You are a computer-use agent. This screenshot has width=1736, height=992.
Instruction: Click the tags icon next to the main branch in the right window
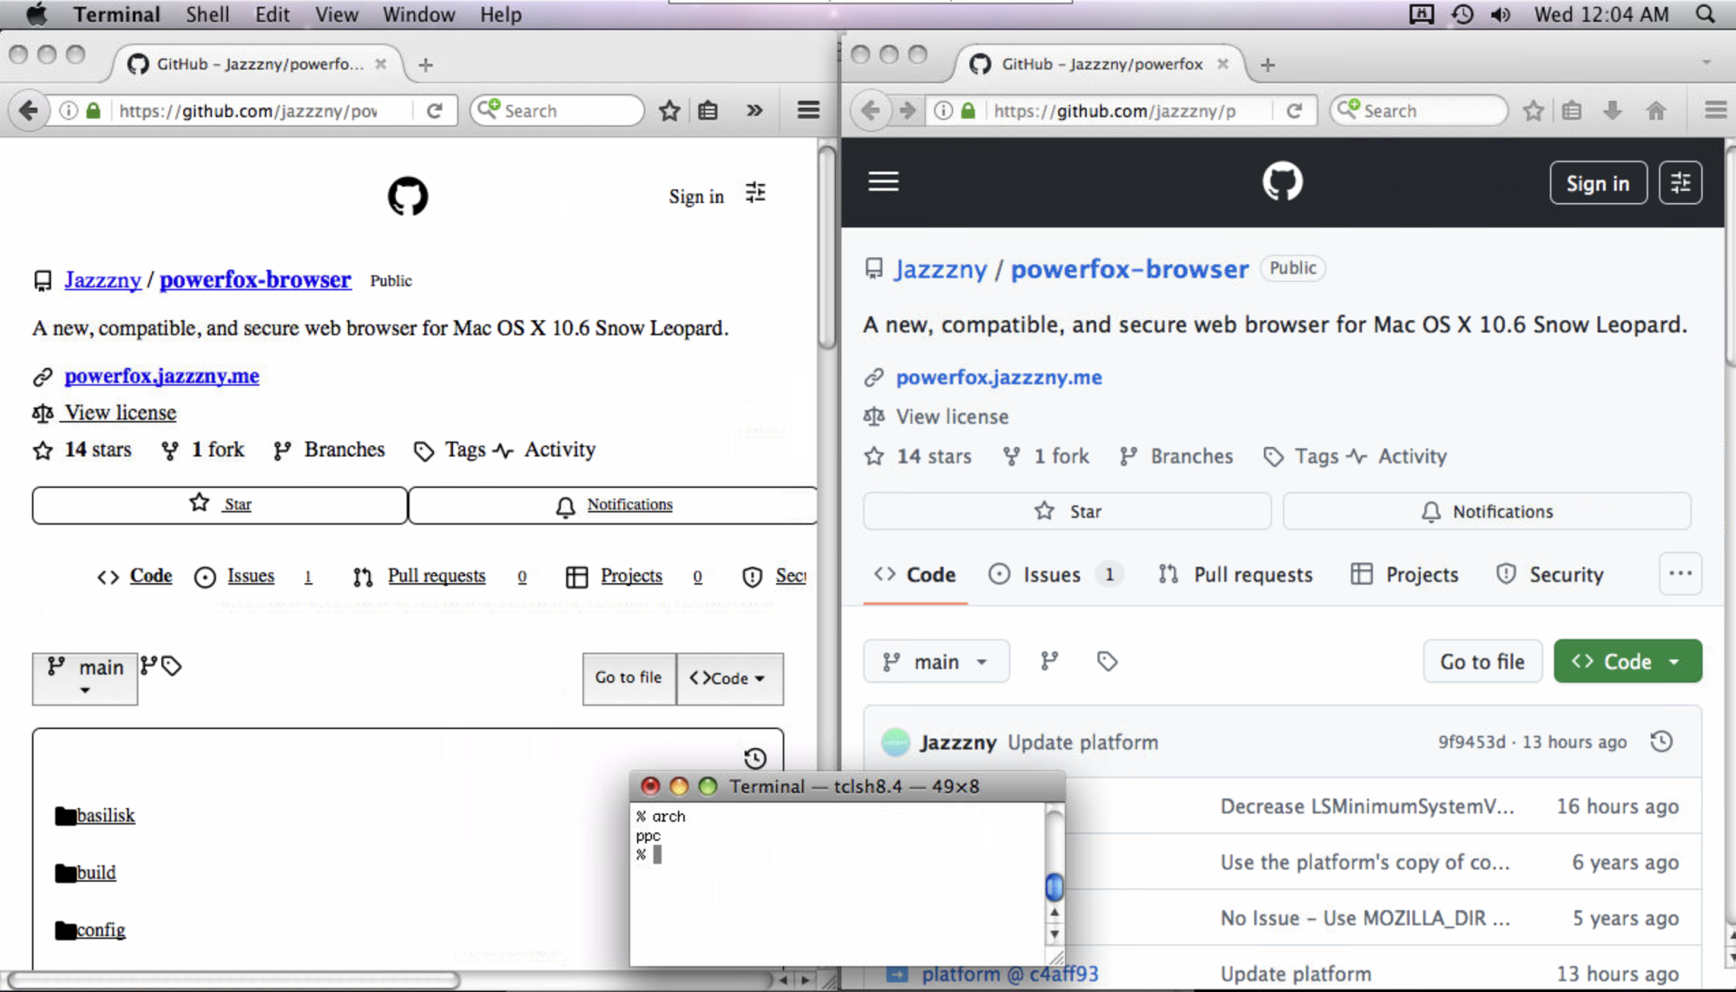(x=1107, y=661)
